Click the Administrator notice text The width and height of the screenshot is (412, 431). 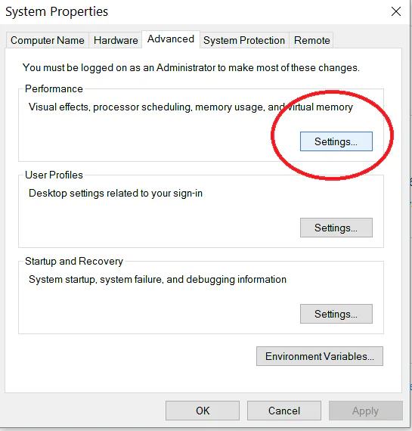pos(191,67)
